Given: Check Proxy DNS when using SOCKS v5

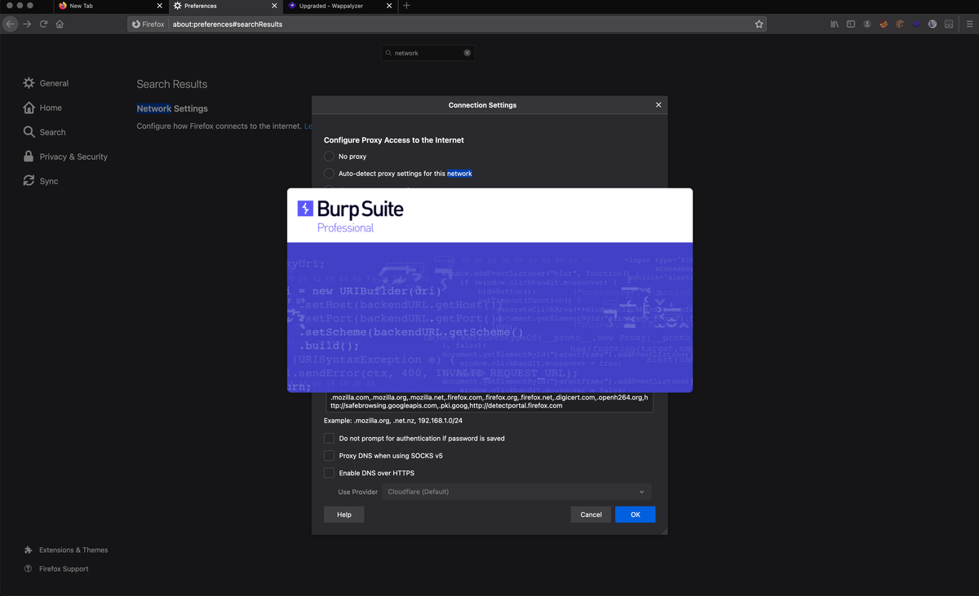Looking at the screenshot, I should click(x=329, y=455).
